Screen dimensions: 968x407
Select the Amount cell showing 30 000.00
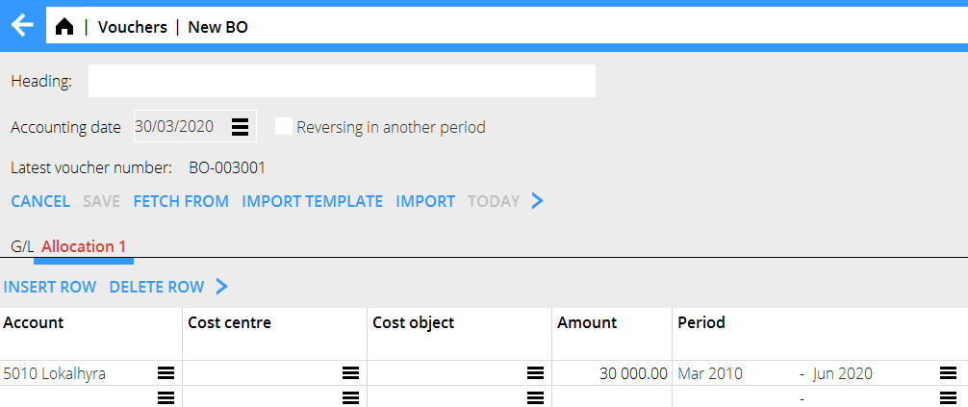coord(612,373)
